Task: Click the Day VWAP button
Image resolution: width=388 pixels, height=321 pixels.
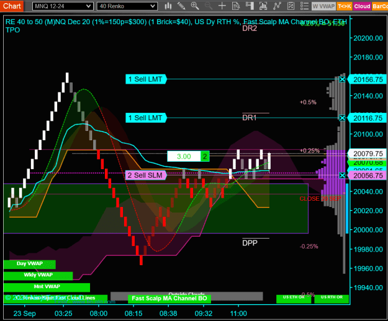Action: [29, 264]
